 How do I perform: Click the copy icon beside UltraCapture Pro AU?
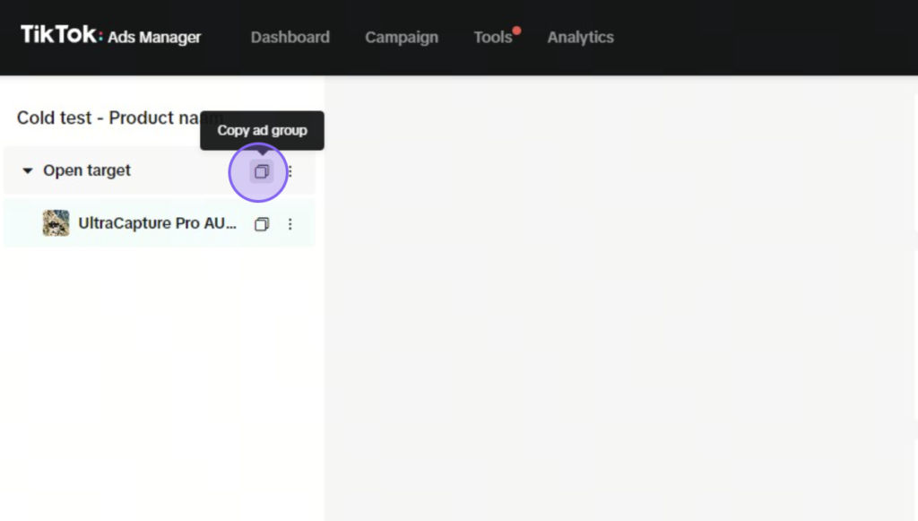coord(262,224)
